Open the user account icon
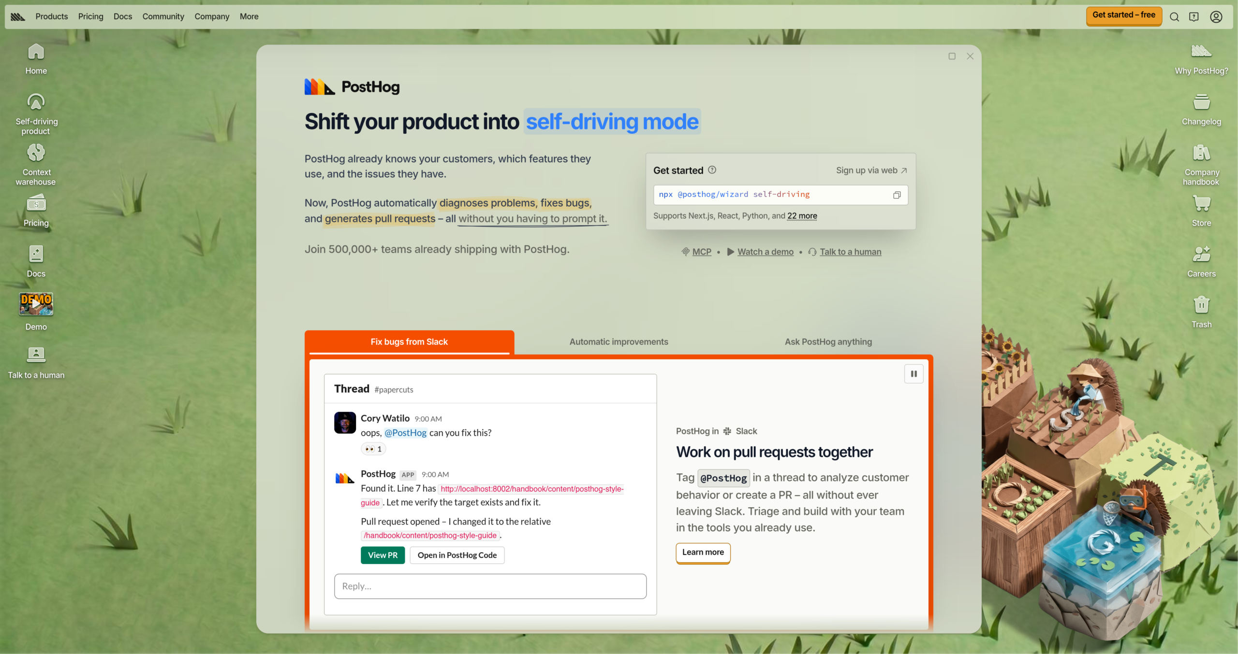This screenshot has height=654, width=1238. (x=1216, y=17)
